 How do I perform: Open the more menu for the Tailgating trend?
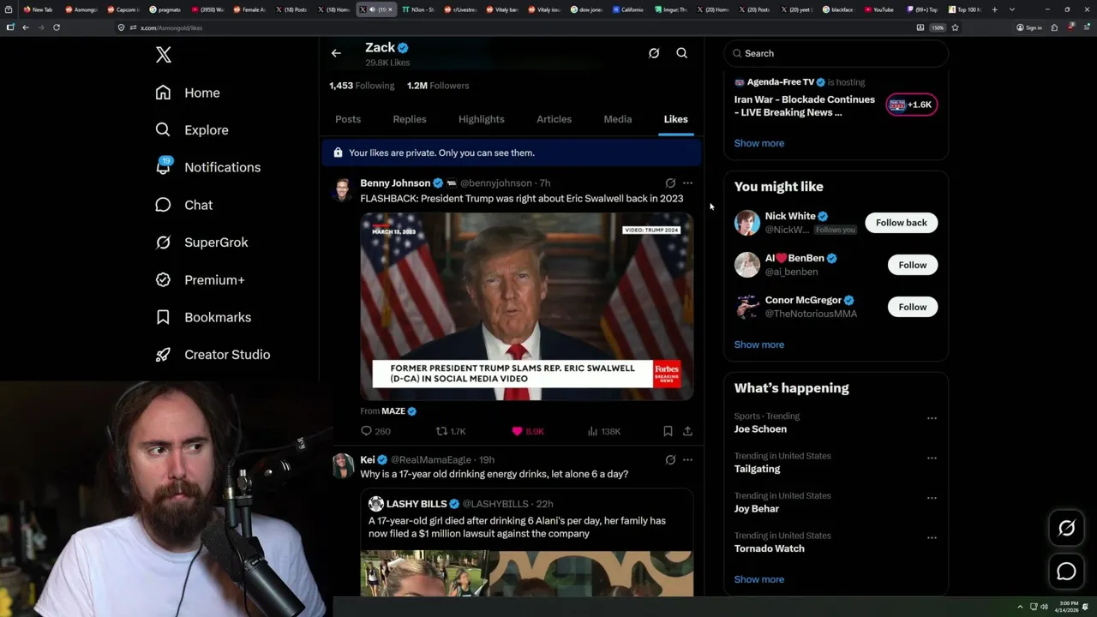click(932, 458)
